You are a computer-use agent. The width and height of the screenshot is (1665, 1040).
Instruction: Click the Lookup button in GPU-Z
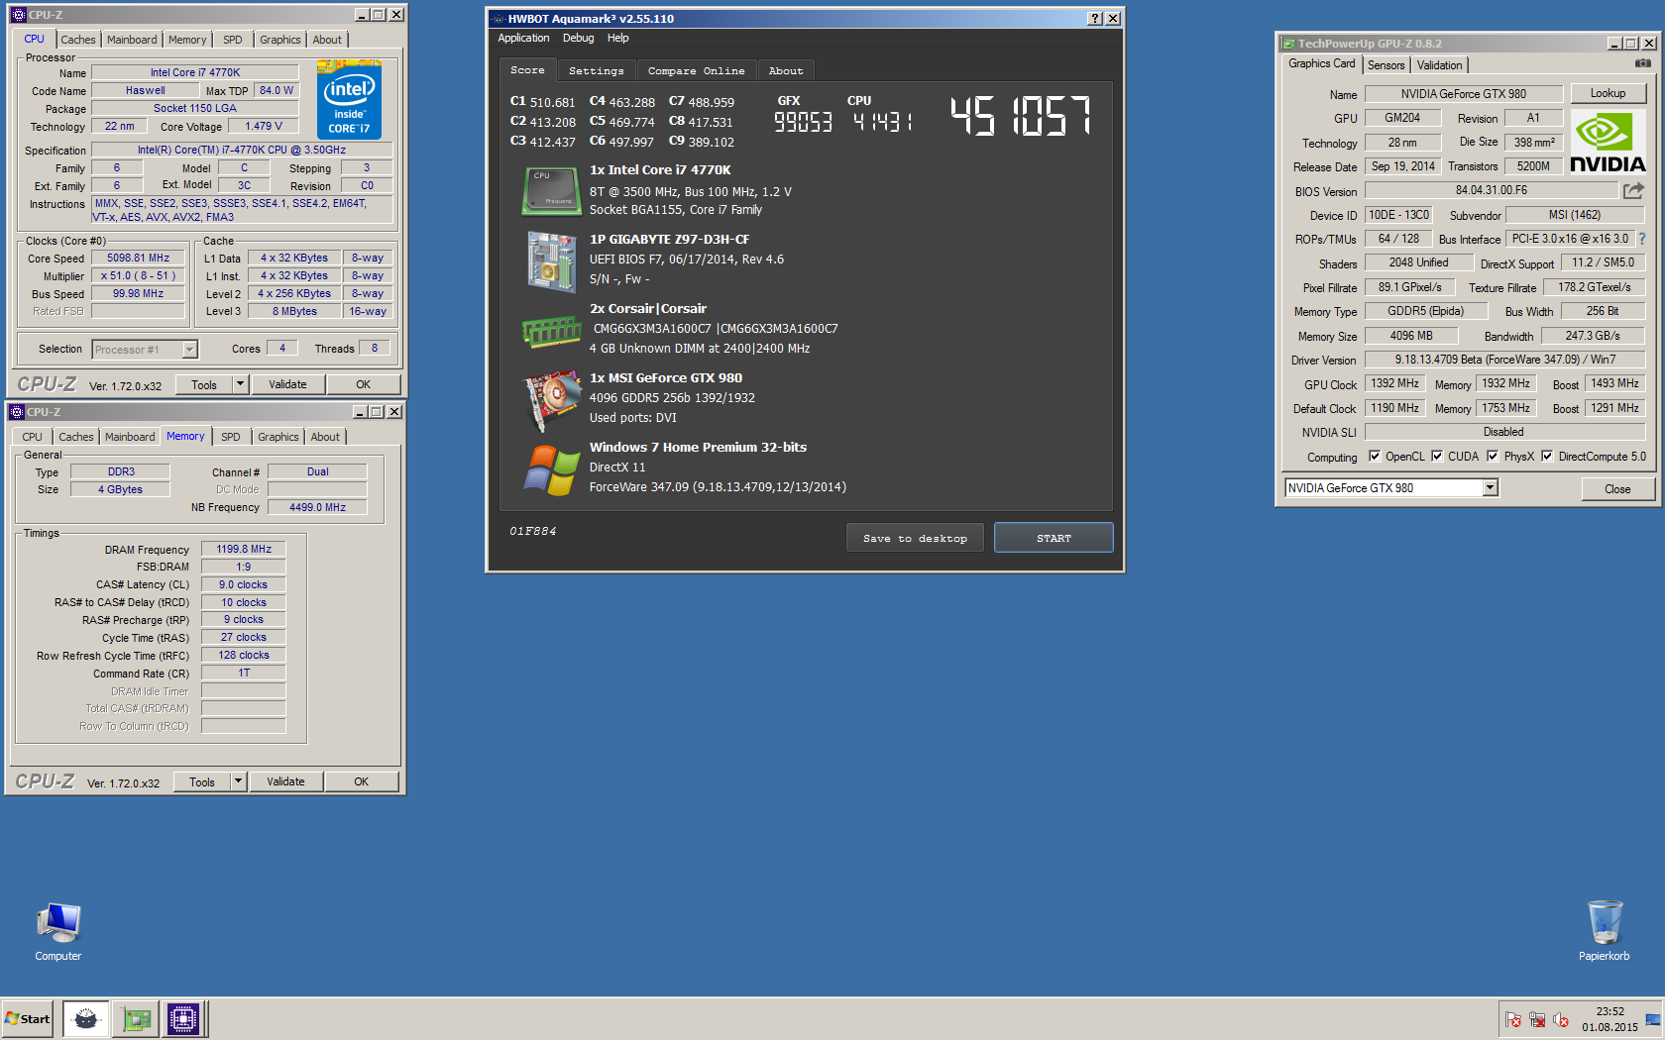pyautogui.click(x=1608, y=93)
